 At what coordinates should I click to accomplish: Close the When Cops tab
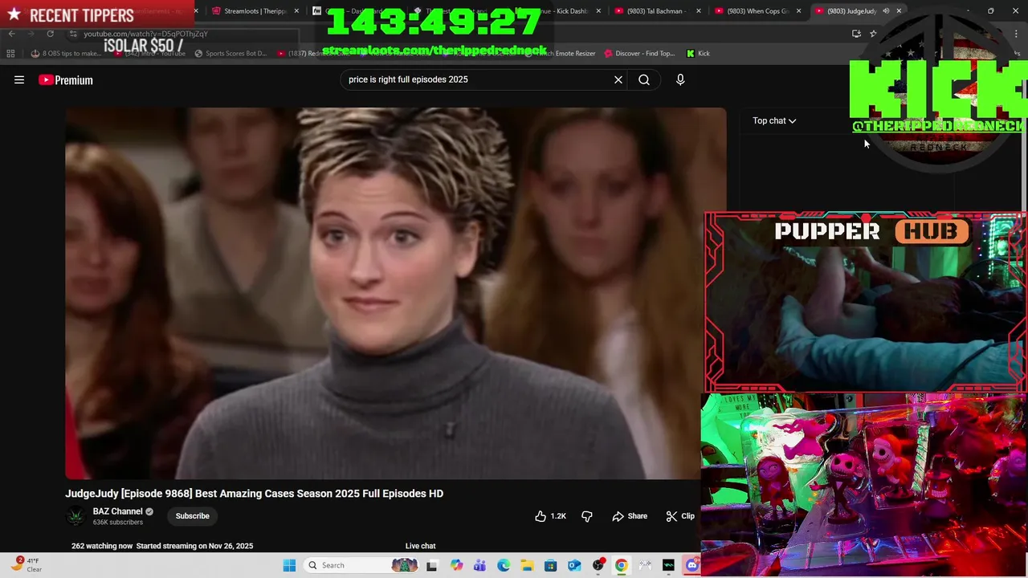click(799, 11)
